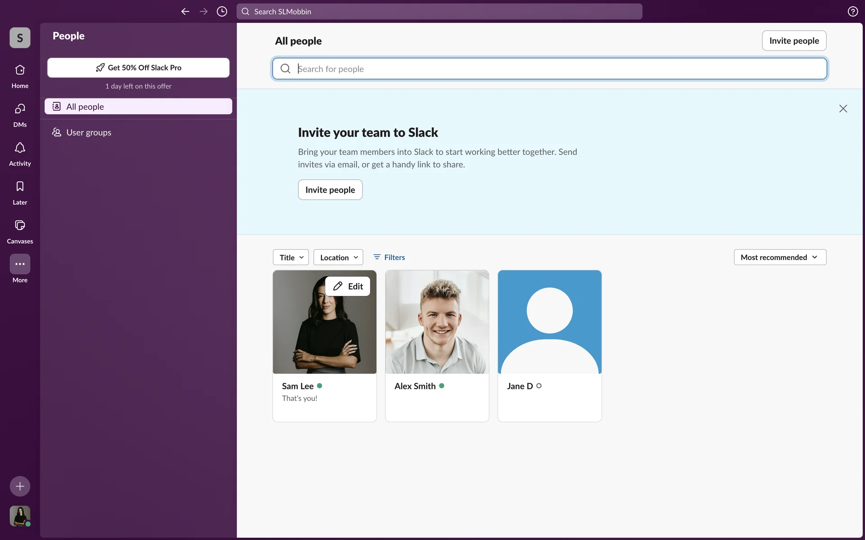Open the Activity bell icon
The image size is (865, 540).
tap(20, 148)
